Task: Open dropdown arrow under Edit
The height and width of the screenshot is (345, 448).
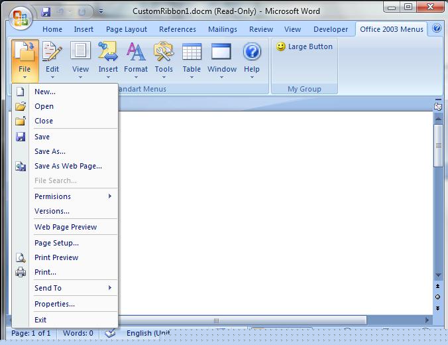Action: point(52,77)
